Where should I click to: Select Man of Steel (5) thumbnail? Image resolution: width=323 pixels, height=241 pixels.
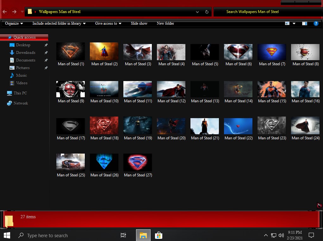(205, 52)
